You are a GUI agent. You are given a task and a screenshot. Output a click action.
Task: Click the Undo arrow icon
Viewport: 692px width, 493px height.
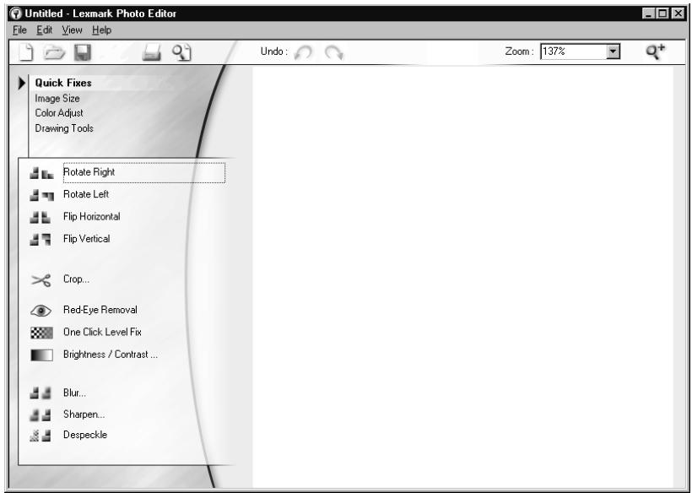pyautogui.click(x=303, y=52)
